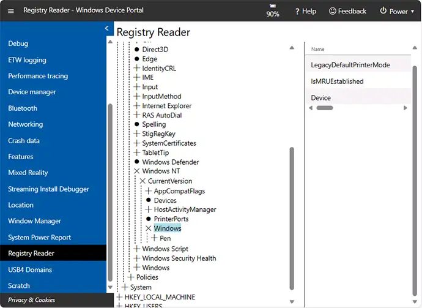
Task: Select the PrinterPorts key
Action: click(171, 219)
